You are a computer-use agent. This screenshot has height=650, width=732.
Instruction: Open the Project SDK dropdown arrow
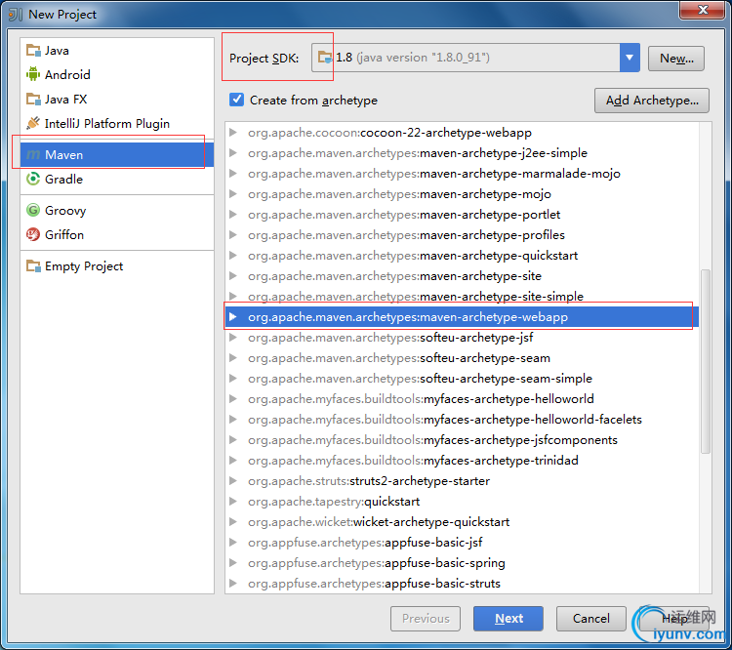[x=630, y=58]
